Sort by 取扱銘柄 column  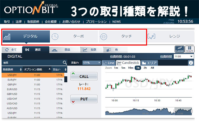click(12, 70)
